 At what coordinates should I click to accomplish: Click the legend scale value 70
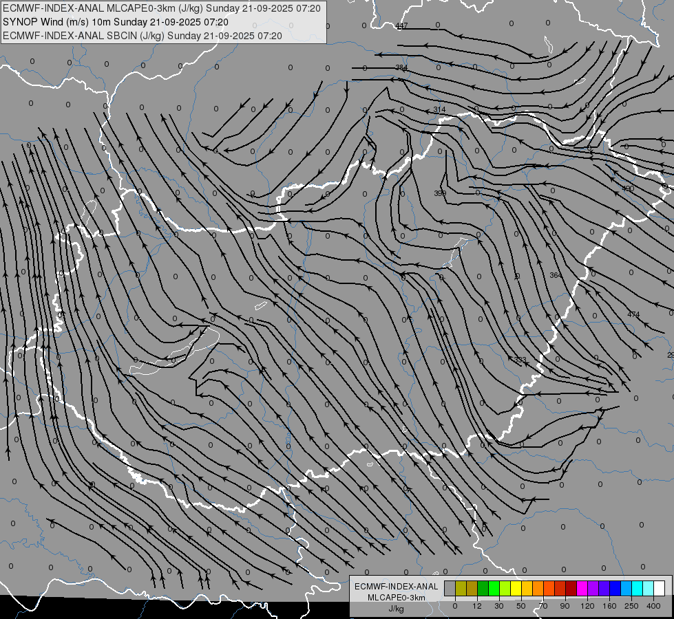pyautogui.click(x=543, y=606)
